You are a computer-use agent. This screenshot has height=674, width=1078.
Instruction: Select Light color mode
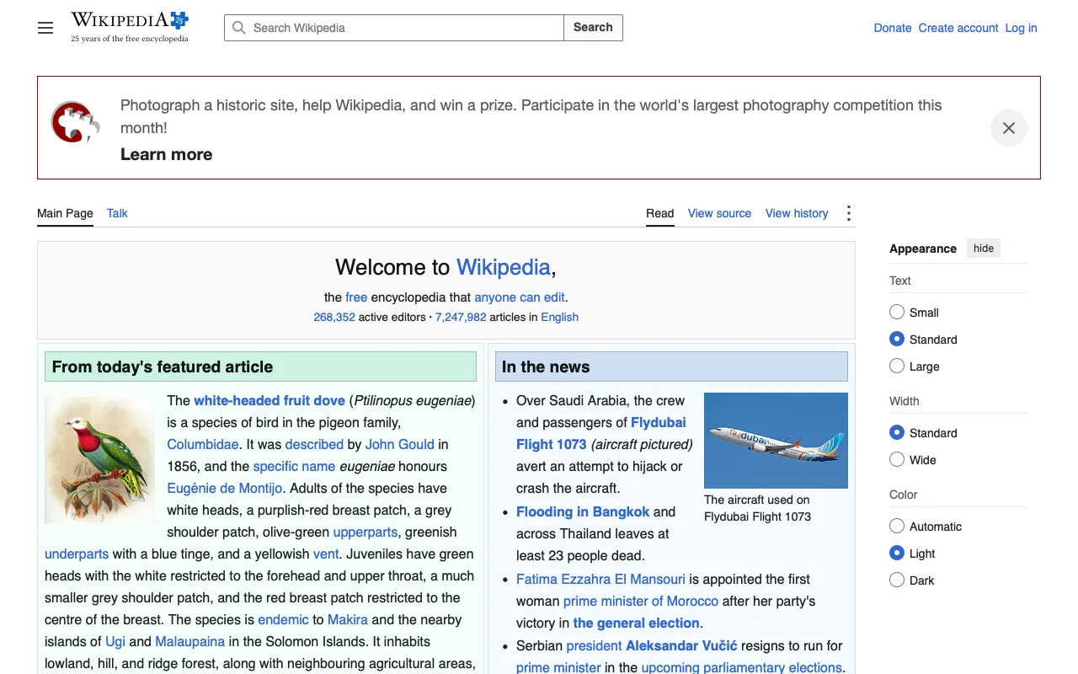coord(897,554)
